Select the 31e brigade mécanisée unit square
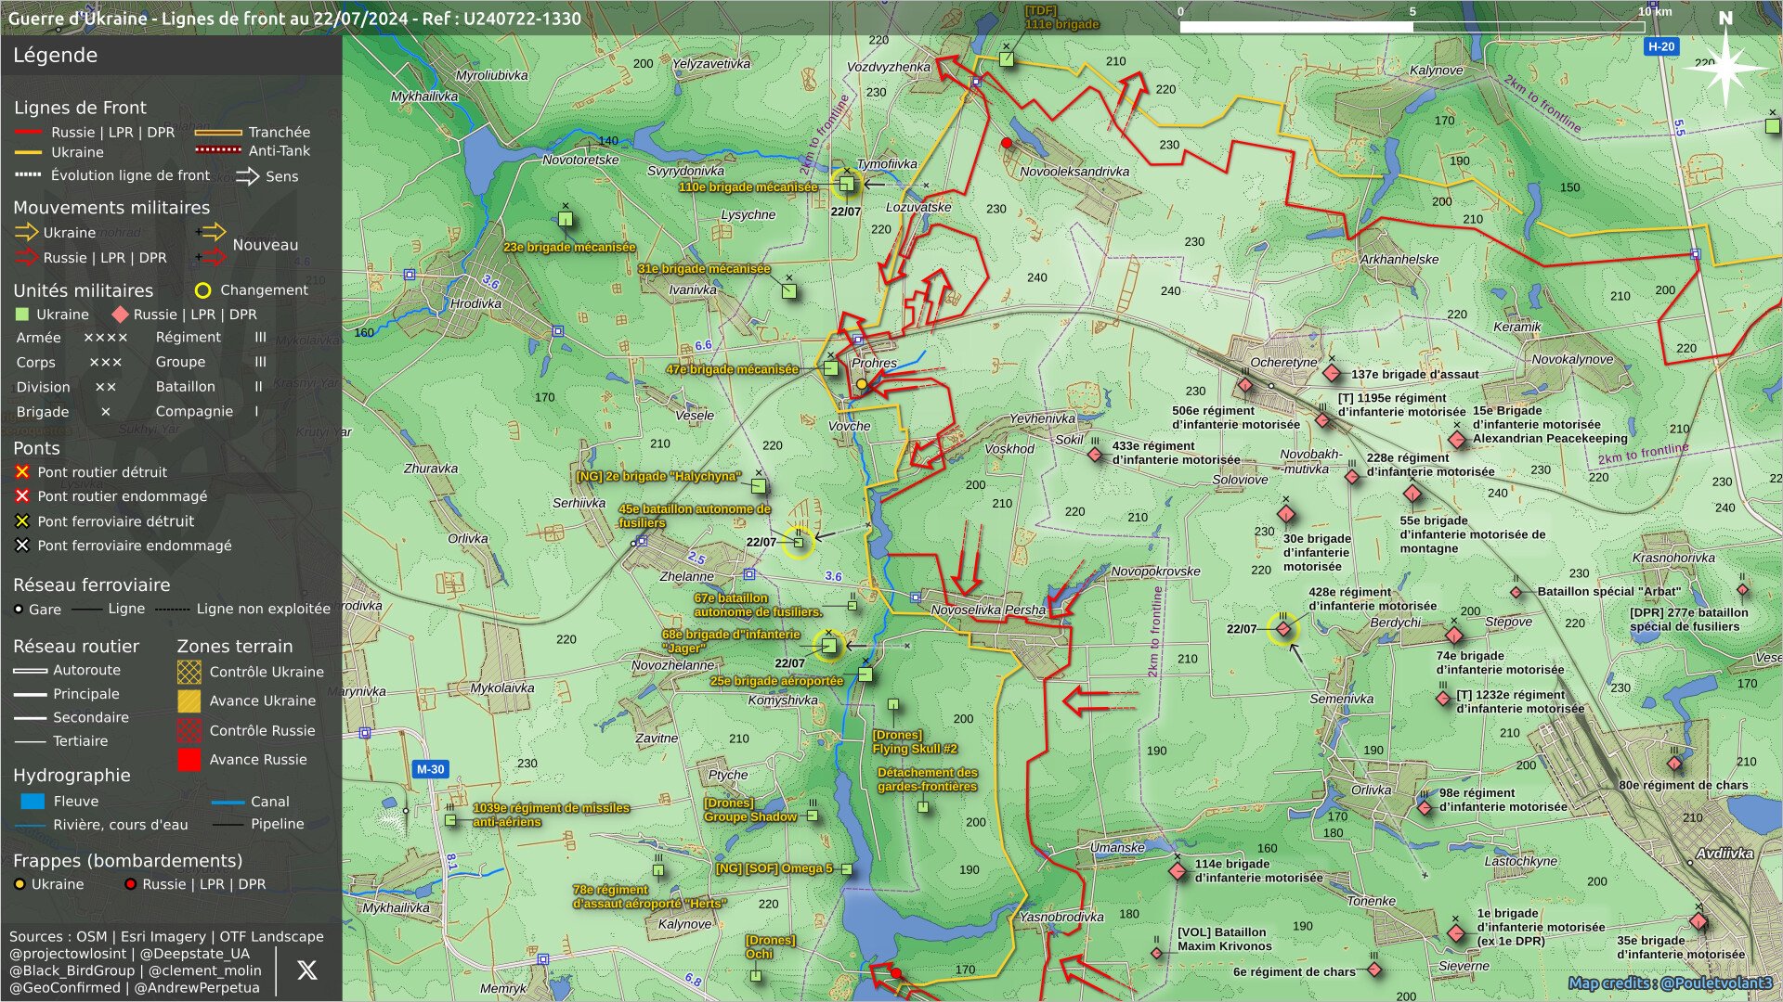The width and height of the screenshot is (1783, 1002). 788,291
